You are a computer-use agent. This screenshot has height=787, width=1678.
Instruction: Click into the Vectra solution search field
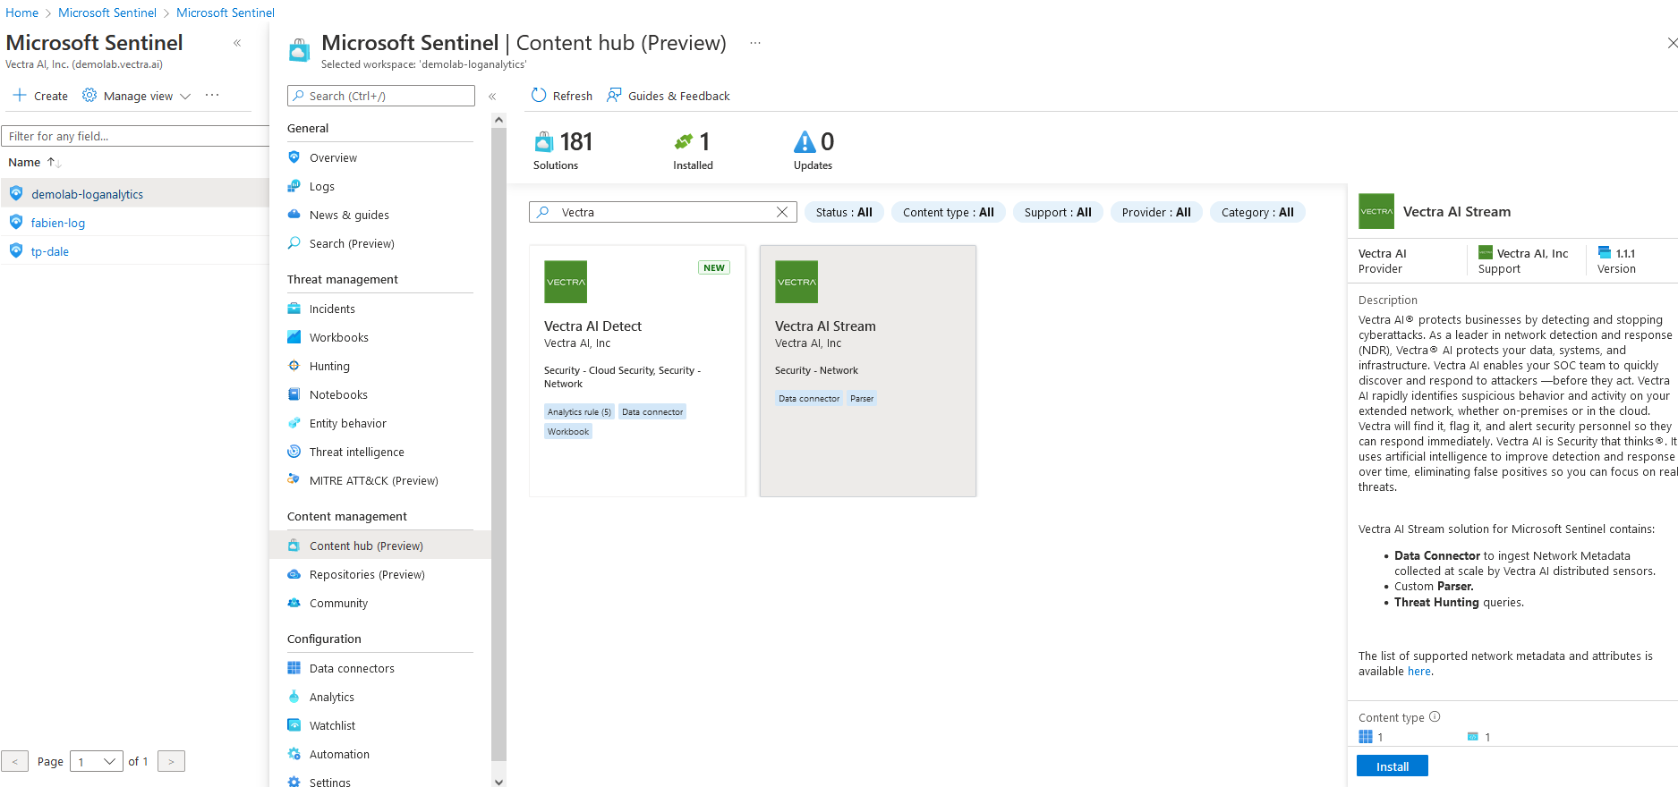(x=662, y=212)
